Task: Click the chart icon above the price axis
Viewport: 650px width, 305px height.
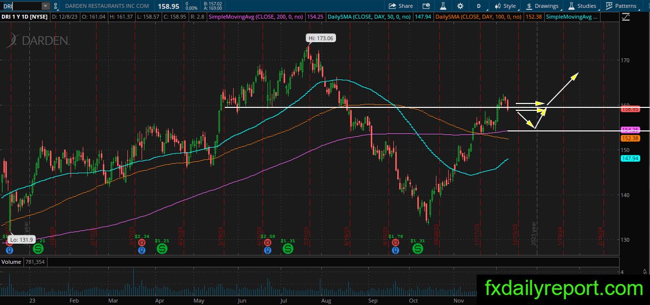Action: pos(626,17)
